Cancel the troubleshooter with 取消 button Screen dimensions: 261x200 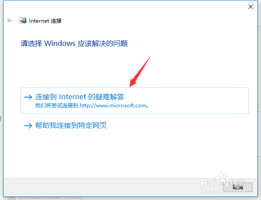[x=238, y=188]
